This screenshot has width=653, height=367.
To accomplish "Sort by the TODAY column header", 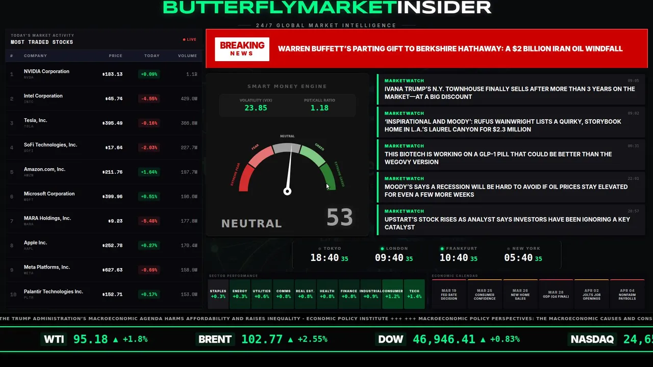I will (152, 56).
